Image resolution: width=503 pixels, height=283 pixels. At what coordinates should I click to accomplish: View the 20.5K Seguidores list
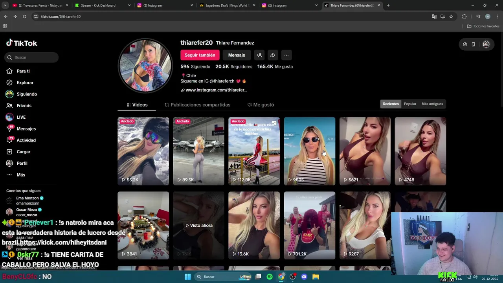coord(234,67)
